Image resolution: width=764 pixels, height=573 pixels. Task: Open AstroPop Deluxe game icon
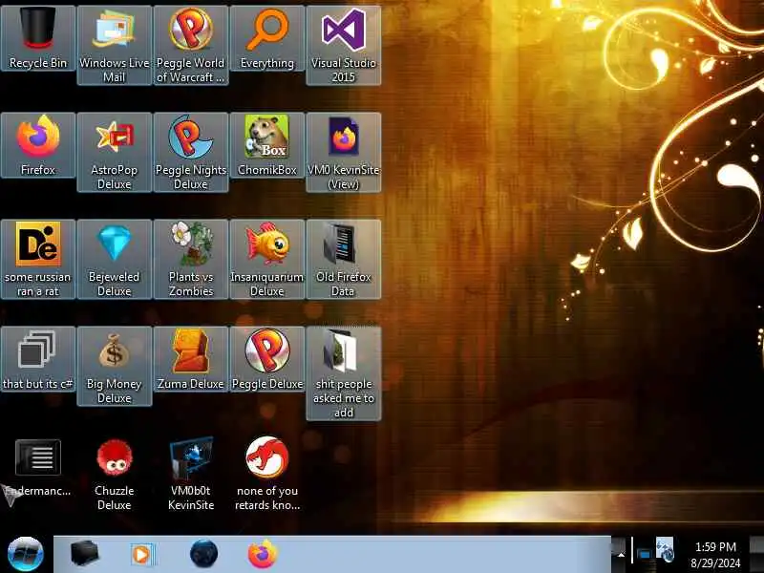tap(115, 152)
